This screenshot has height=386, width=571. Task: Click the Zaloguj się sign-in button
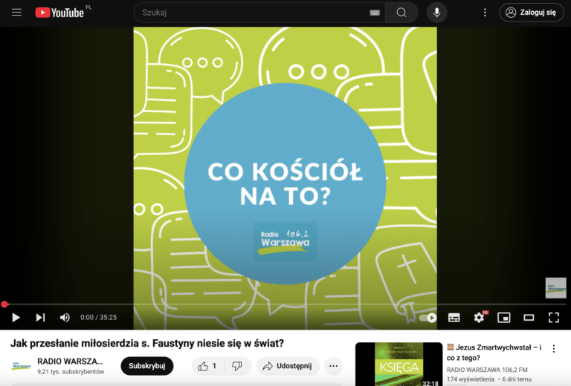coord(532,13)
